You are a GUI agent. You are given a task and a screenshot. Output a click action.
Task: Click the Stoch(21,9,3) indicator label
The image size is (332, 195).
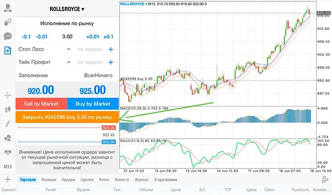point(143,141)
